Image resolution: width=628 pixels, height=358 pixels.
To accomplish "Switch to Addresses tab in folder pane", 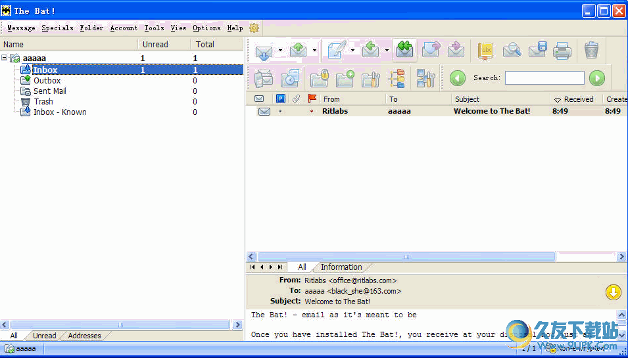I will (85, 336).
